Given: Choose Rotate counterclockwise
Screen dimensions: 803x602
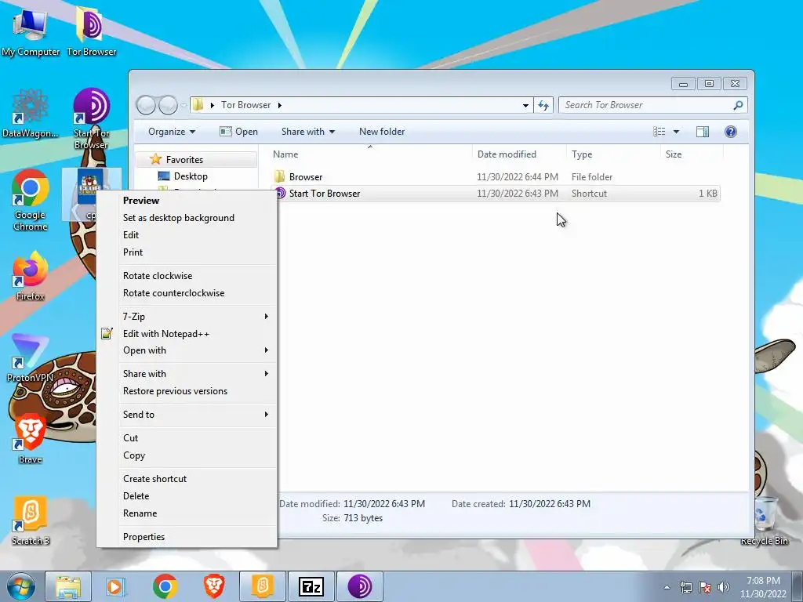Looking at the screenshot, I should [187, 293].
